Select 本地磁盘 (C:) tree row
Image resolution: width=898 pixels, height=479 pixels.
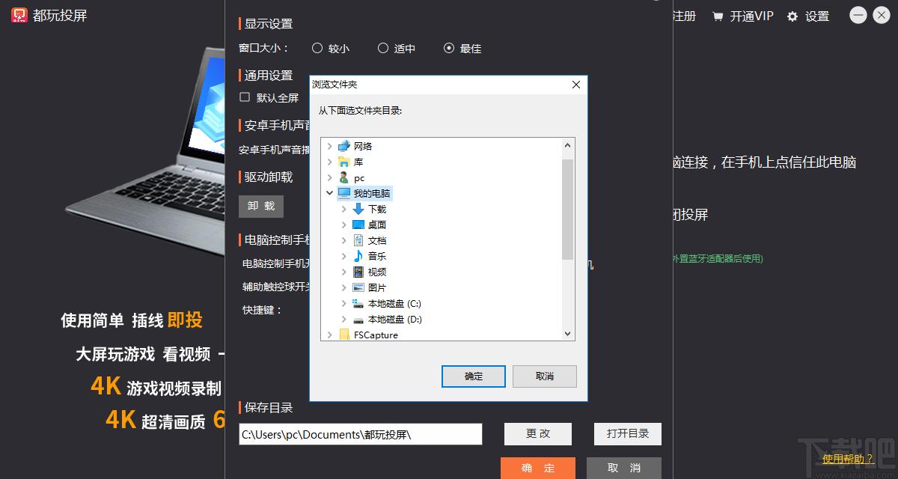pyautogui.click(x=395, y=303)
